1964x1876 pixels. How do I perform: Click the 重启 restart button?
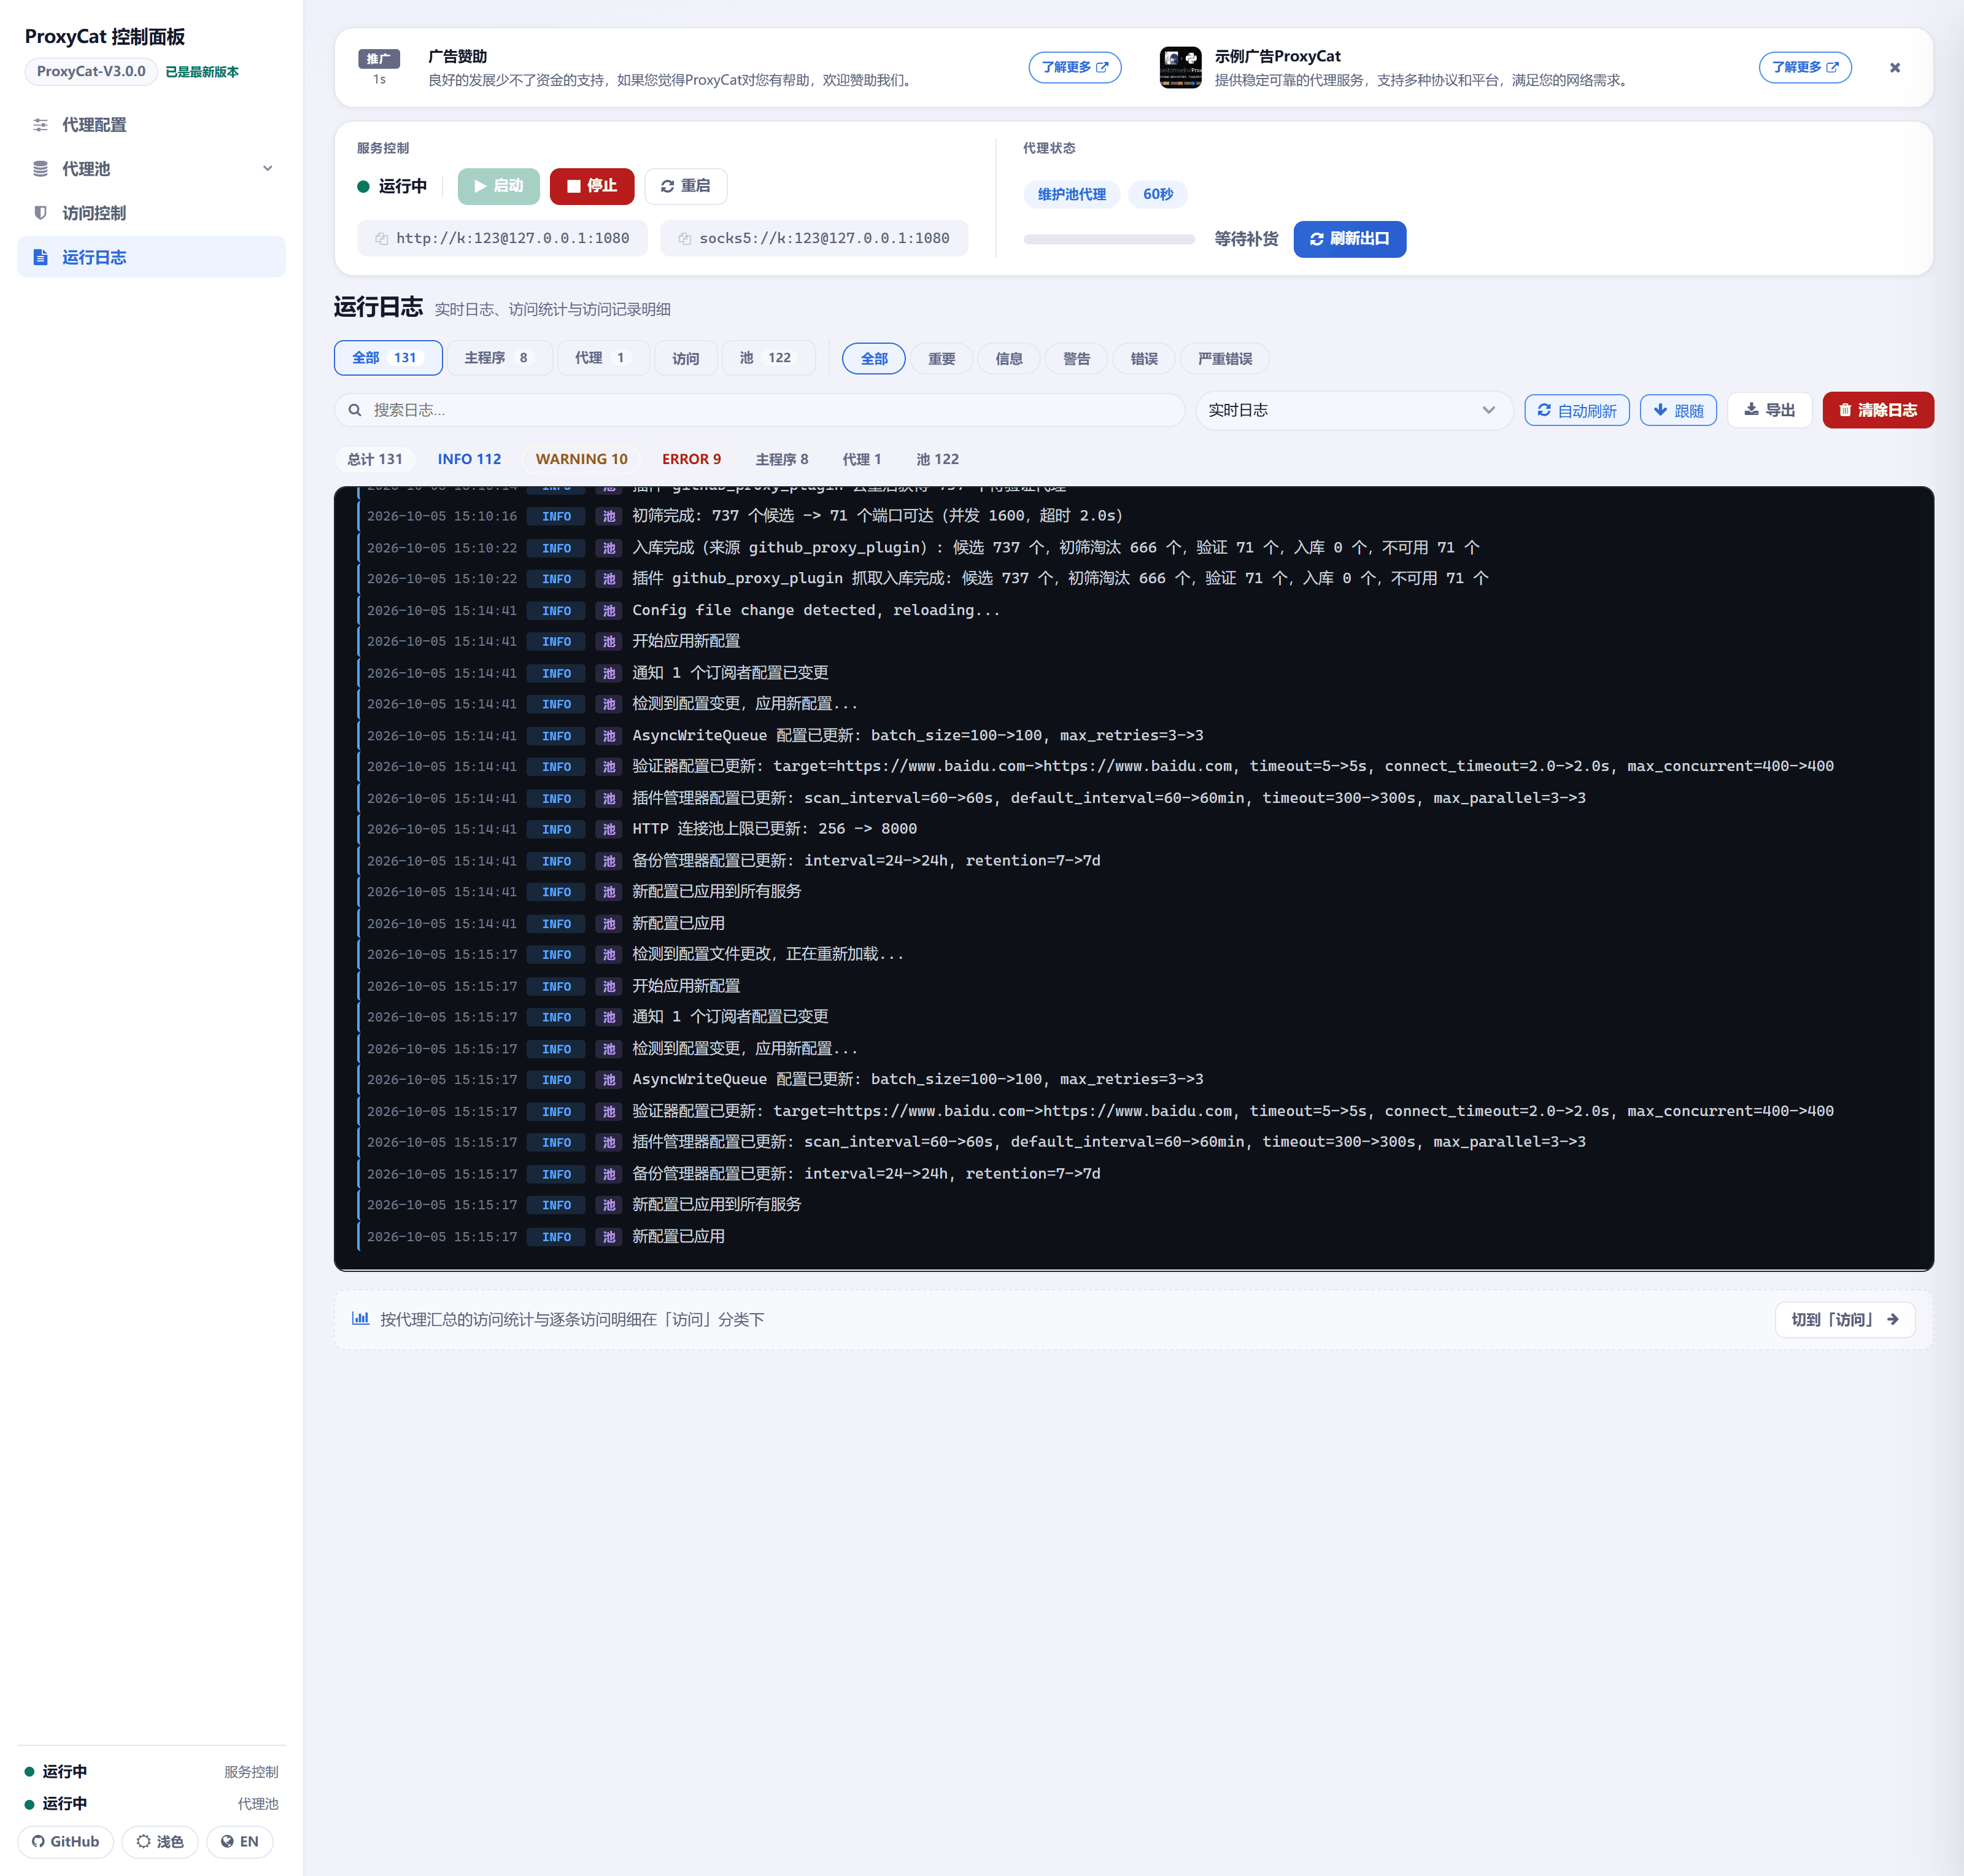click(685, 186)
